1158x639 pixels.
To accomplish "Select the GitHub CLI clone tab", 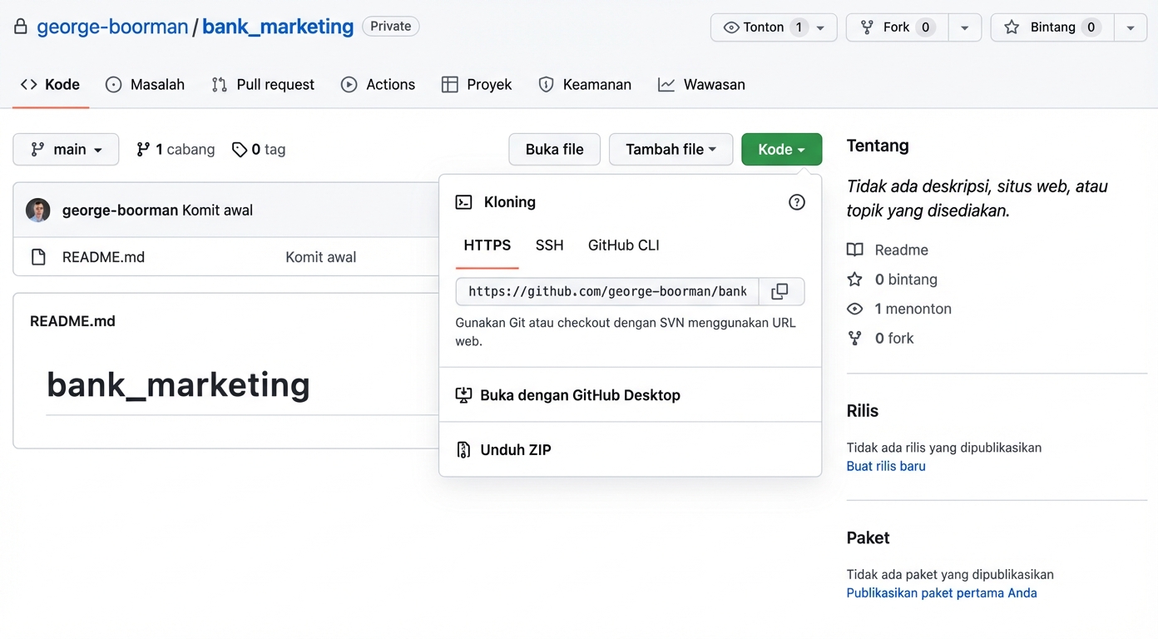I will click(624, 245).
